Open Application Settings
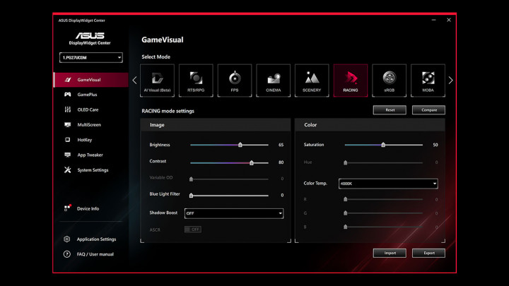 (96, 239)
